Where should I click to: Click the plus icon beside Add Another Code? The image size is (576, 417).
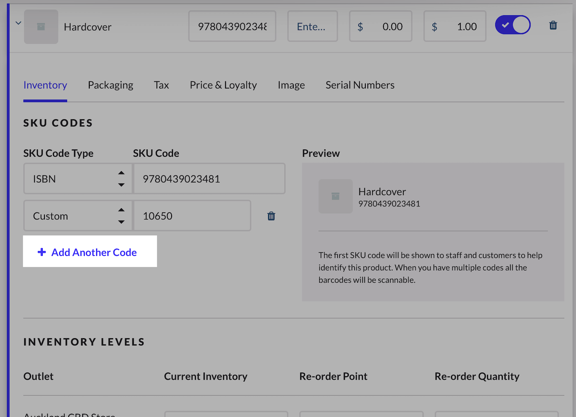tap(42, 252)
